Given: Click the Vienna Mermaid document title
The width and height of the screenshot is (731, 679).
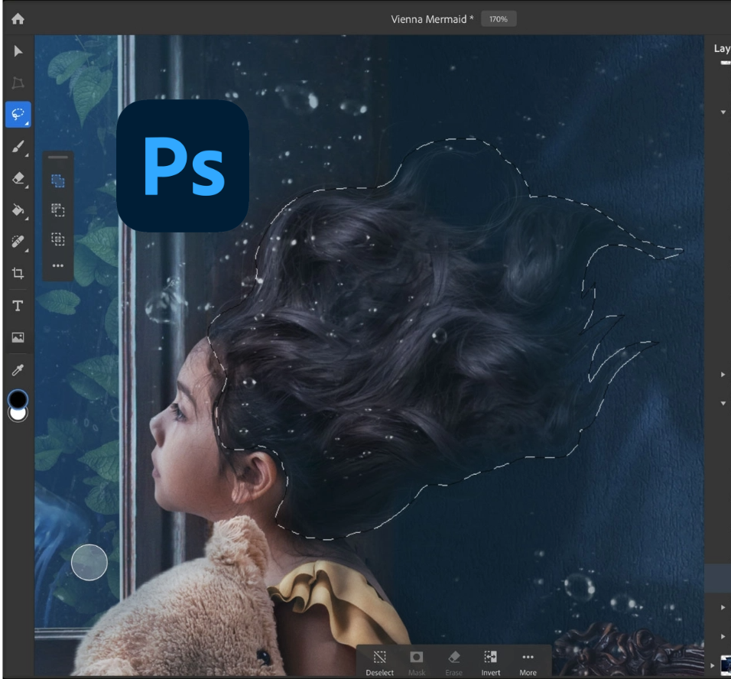Looking at the screenshot, I should pyautogui.click(x=432, y=19).
